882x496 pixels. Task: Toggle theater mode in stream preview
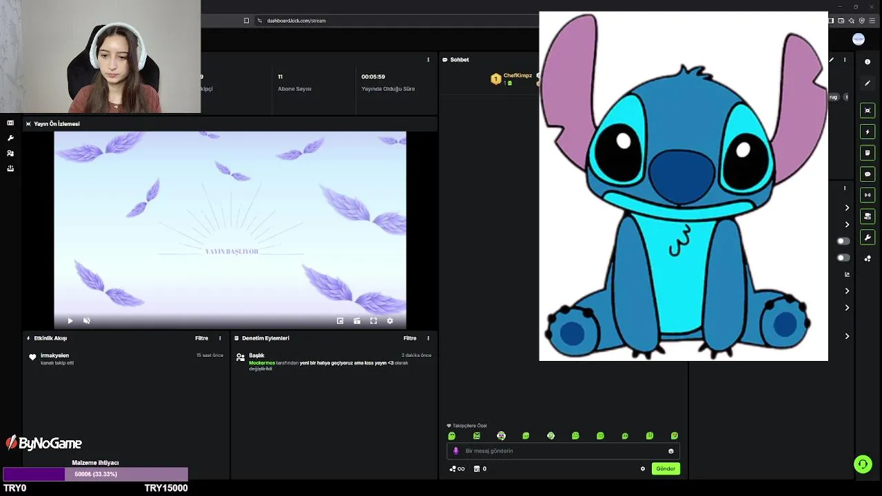[x=357, y=320]
